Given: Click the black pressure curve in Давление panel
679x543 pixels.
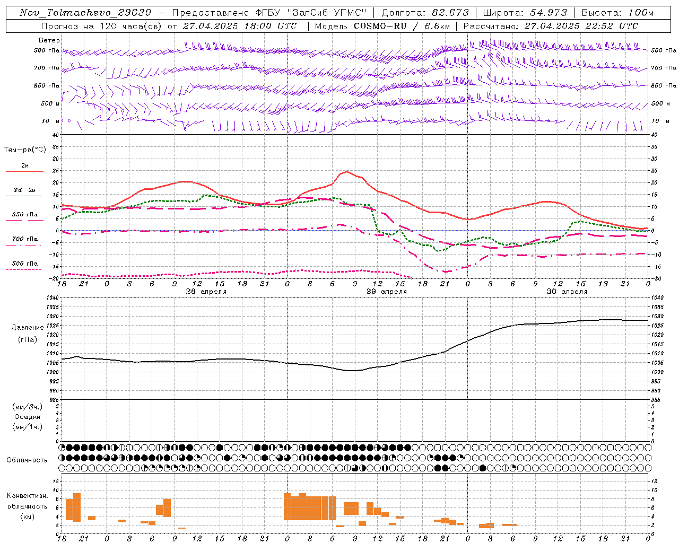Looking at the screenshot, I should click(x=355, y=370).
